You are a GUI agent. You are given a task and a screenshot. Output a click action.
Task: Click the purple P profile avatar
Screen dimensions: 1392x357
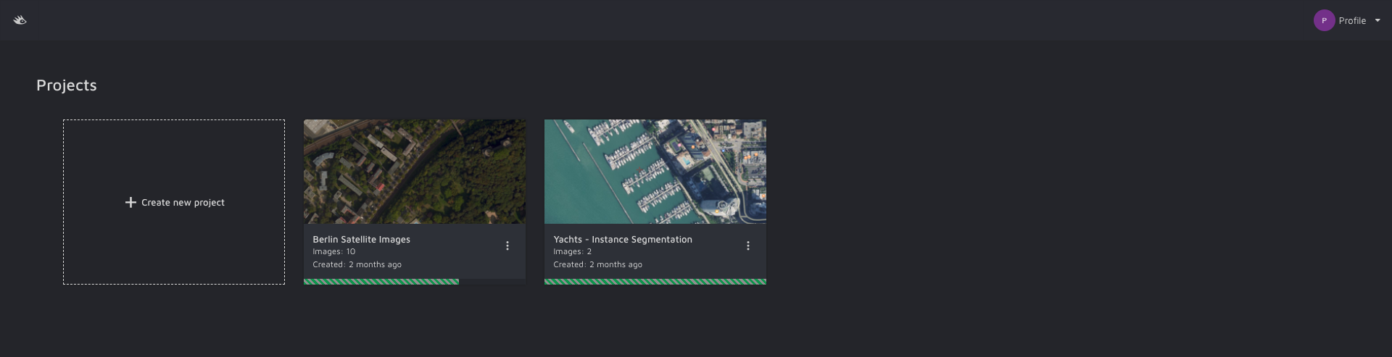coord(1324,20)
